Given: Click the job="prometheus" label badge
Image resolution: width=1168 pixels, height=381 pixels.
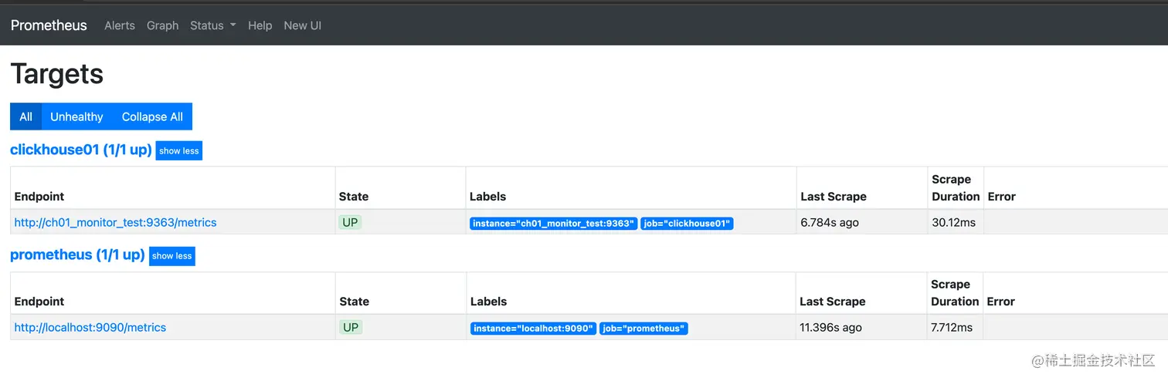Looking at the screenshot, I should click(643, 329).
